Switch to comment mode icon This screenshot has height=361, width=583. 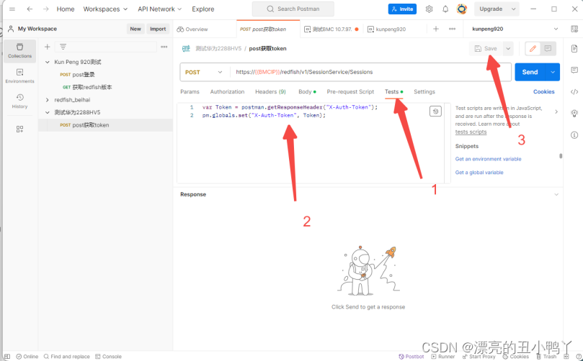point(548,49)
